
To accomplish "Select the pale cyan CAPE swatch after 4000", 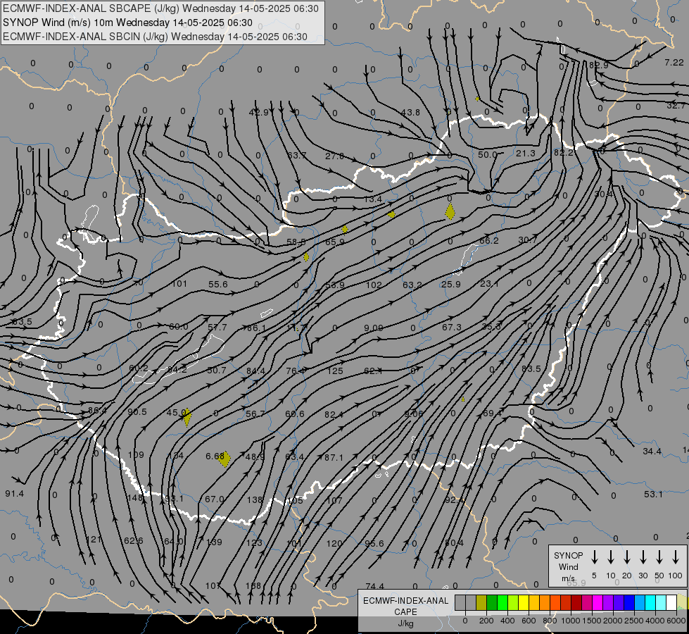I will click(x=662, y=602).
